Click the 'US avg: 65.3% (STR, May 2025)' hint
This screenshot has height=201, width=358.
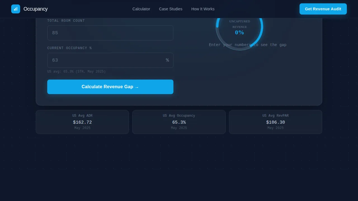coord(76,71)
